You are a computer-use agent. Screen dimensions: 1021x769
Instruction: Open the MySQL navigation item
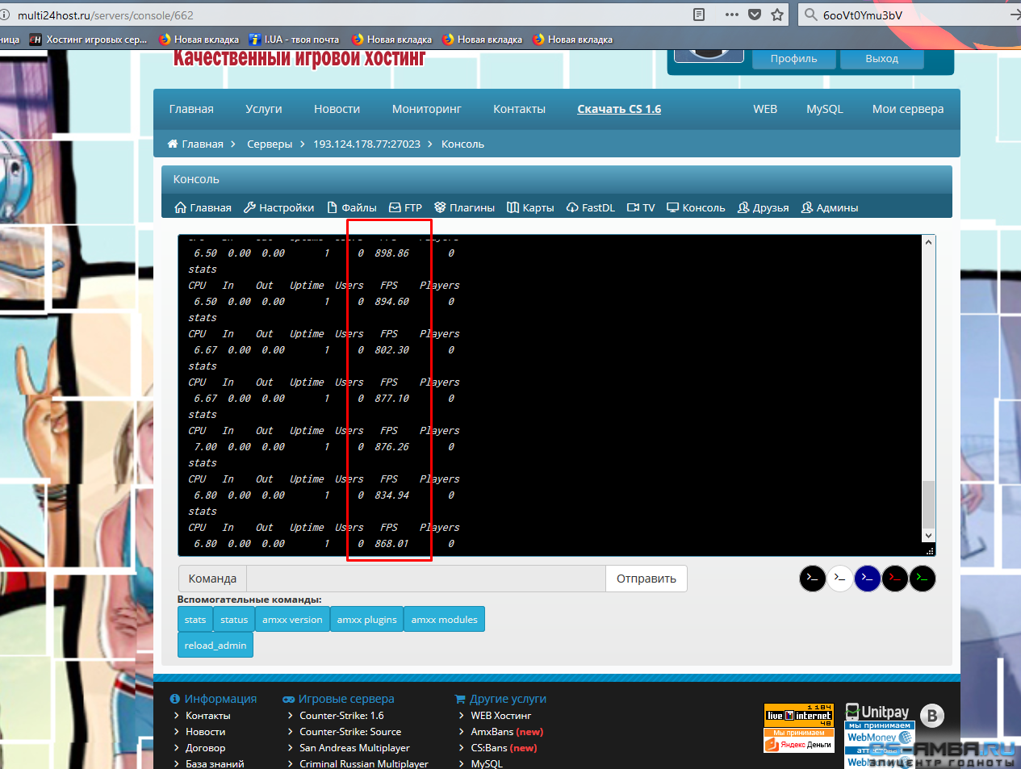(x=824, y=109)
